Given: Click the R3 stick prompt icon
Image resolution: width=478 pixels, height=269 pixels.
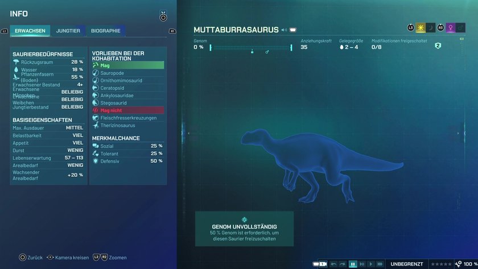Looking at the screenshot, I should click(440, 28).
